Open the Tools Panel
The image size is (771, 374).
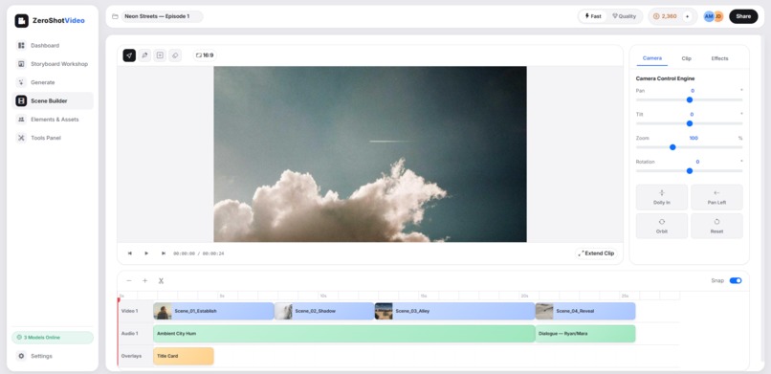point(53,138)
